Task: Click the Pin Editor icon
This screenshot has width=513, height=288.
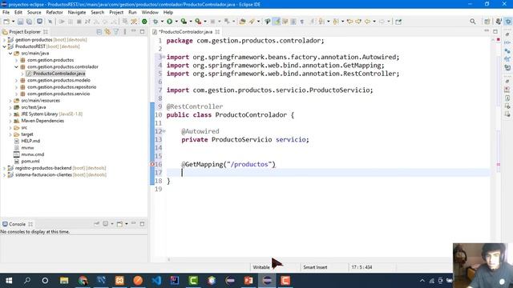Action: click(x=398, y=22)
